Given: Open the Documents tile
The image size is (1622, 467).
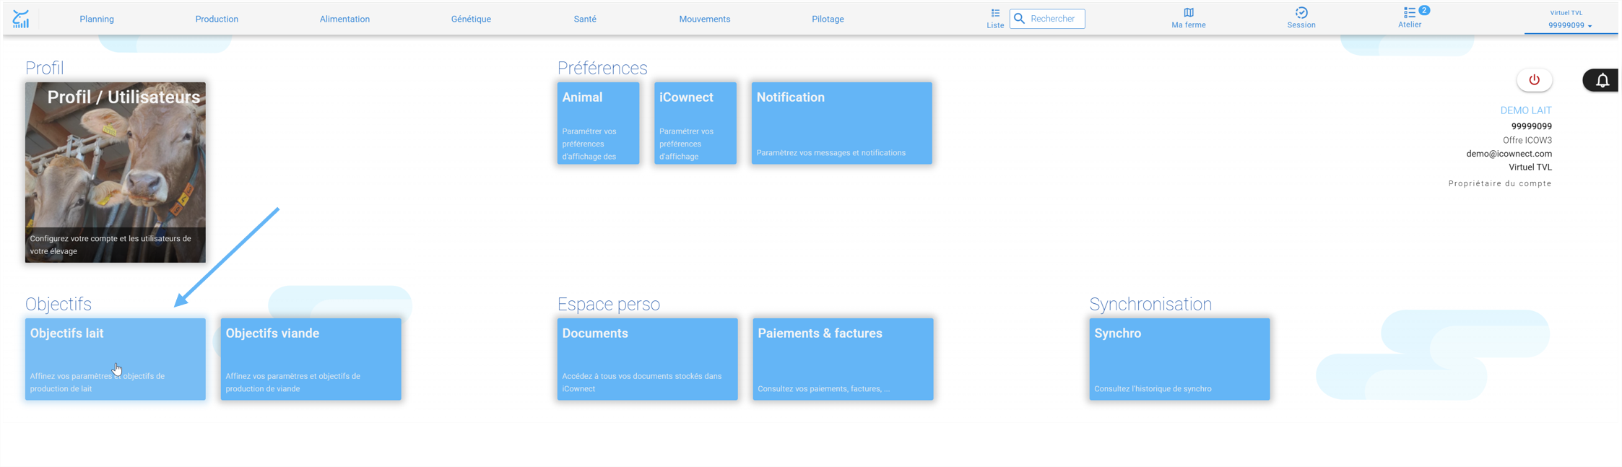Looking at the screenshot, I should click(648, 359).
